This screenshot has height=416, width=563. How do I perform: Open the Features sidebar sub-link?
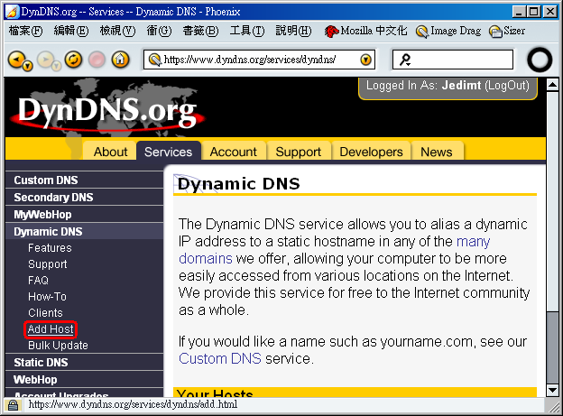[x=50, y=248]
